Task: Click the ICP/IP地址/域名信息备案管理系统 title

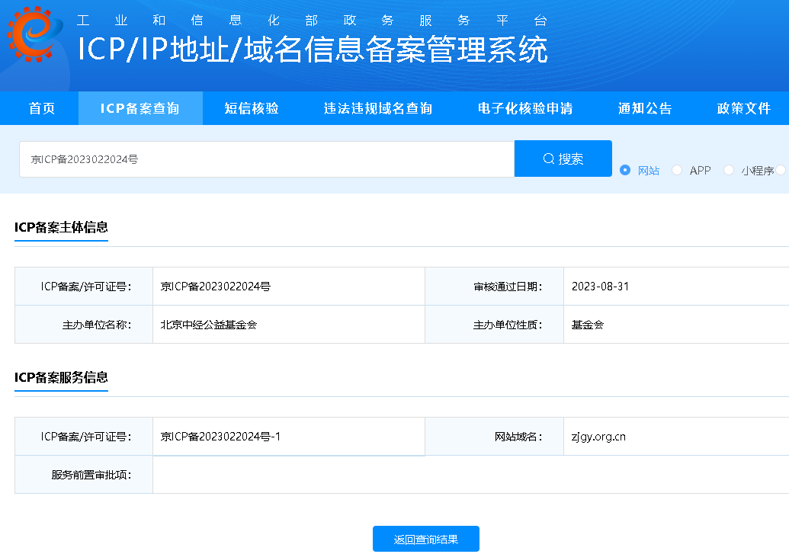Action: [313, 50]
